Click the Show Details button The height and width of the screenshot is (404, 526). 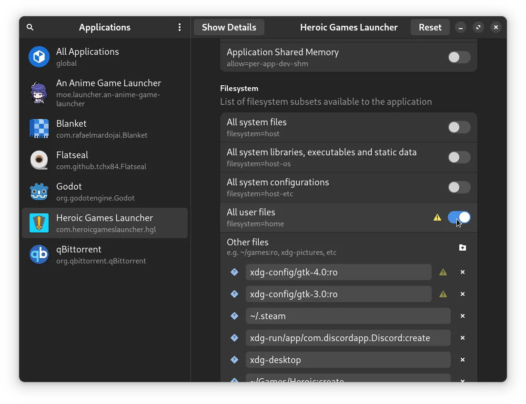[x=229, y=27]
